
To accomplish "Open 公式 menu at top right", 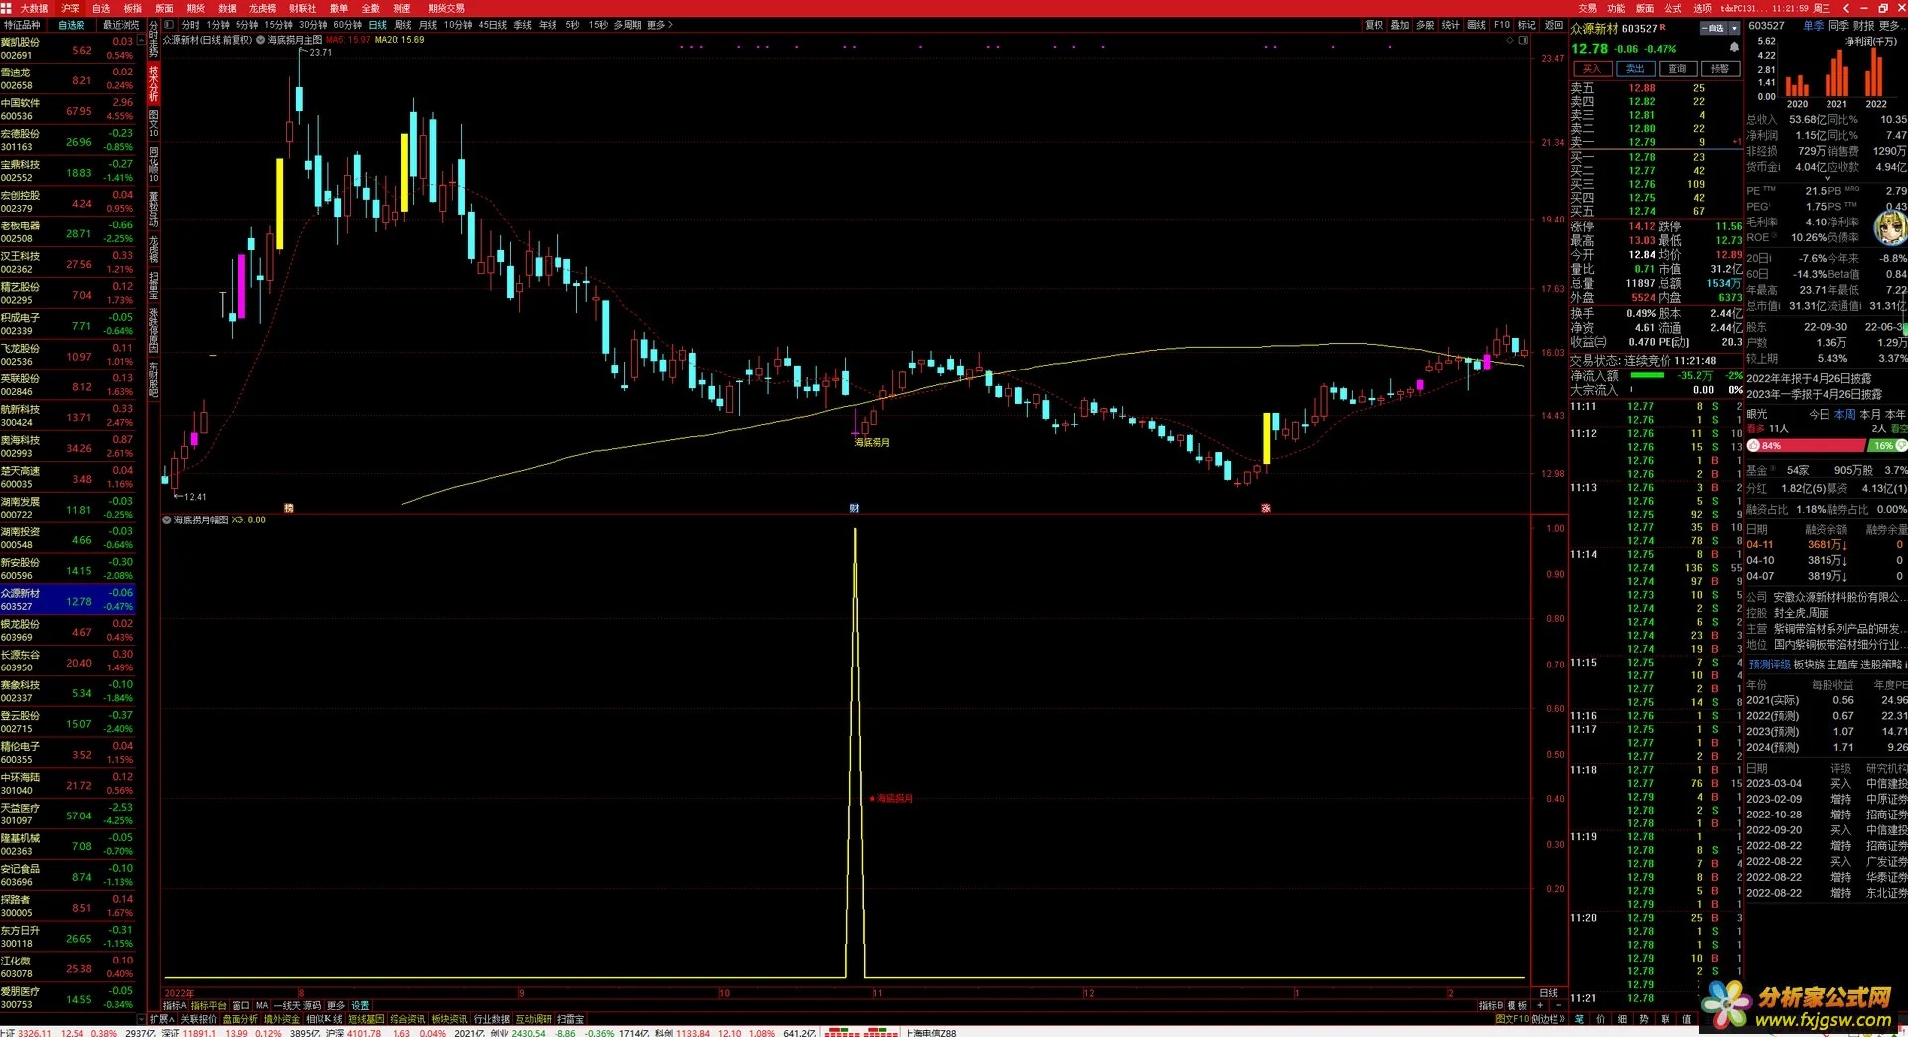I will 1673,8.
